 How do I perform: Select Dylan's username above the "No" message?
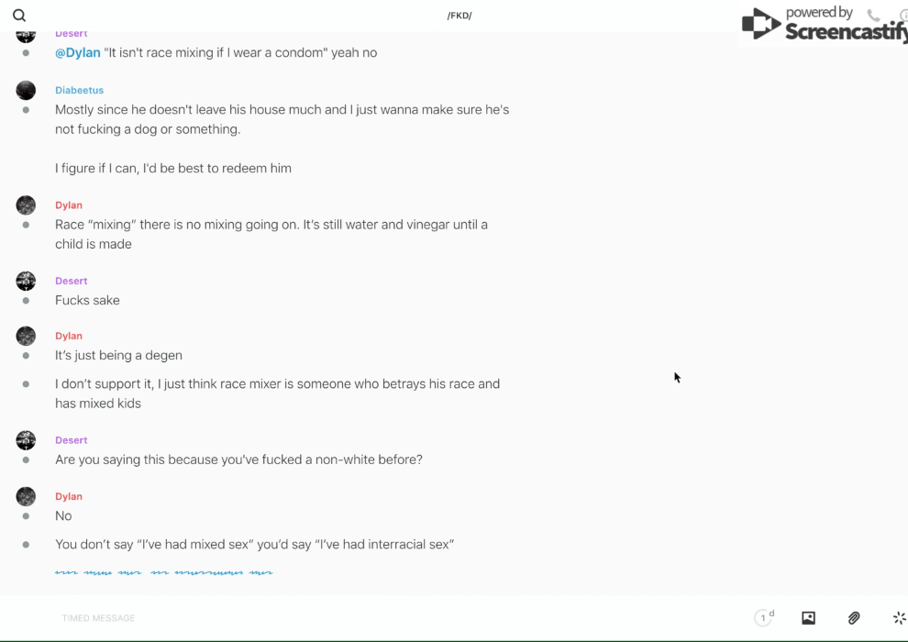(x=69, y=496)
